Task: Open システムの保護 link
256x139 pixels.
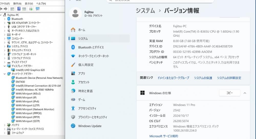Action: 203,78
